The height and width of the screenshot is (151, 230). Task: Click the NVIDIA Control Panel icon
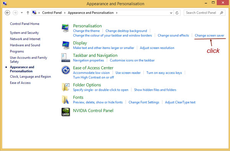(x=66, y=112)
